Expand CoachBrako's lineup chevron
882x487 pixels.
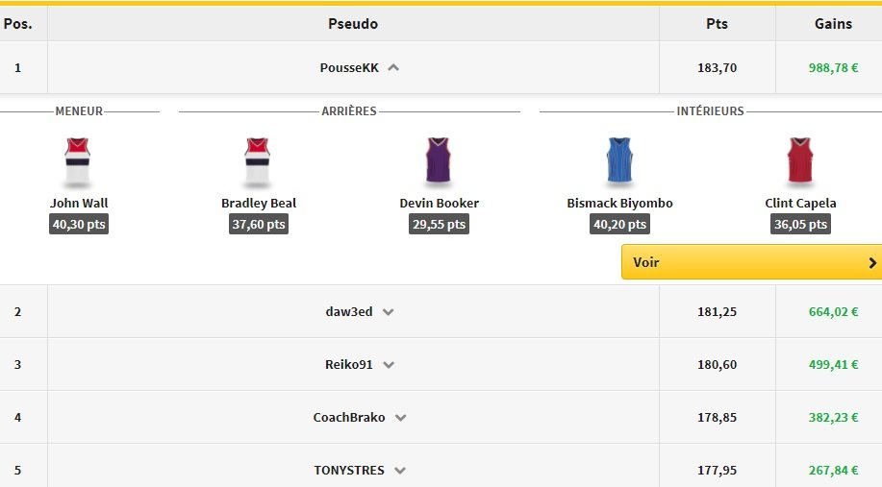coord(400,418)
